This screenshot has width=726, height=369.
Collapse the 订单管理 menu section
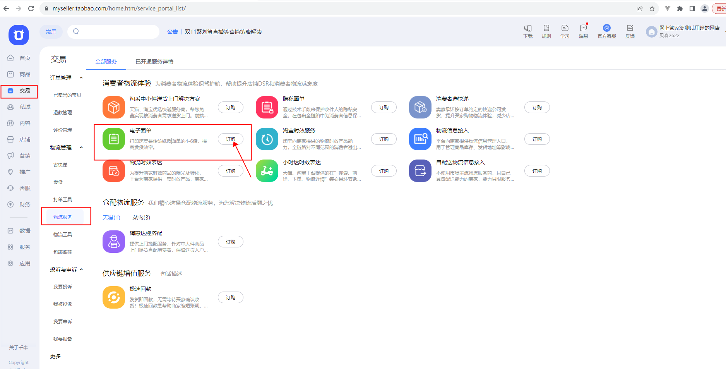[81, 78]
